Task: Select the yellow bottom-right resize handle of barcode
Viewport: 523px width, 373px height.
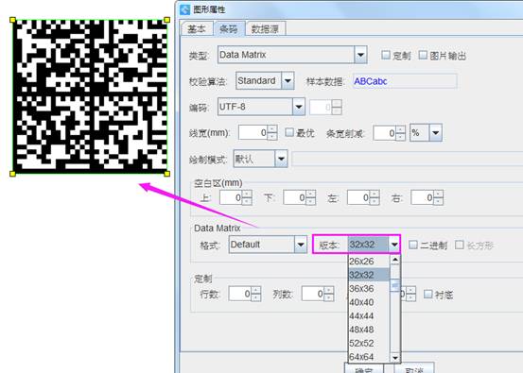Action: pyautogui.click(x=167, y=174)
